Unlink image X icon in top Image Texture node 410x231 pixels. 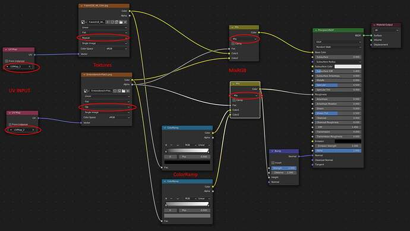click(x=125, y=22)
